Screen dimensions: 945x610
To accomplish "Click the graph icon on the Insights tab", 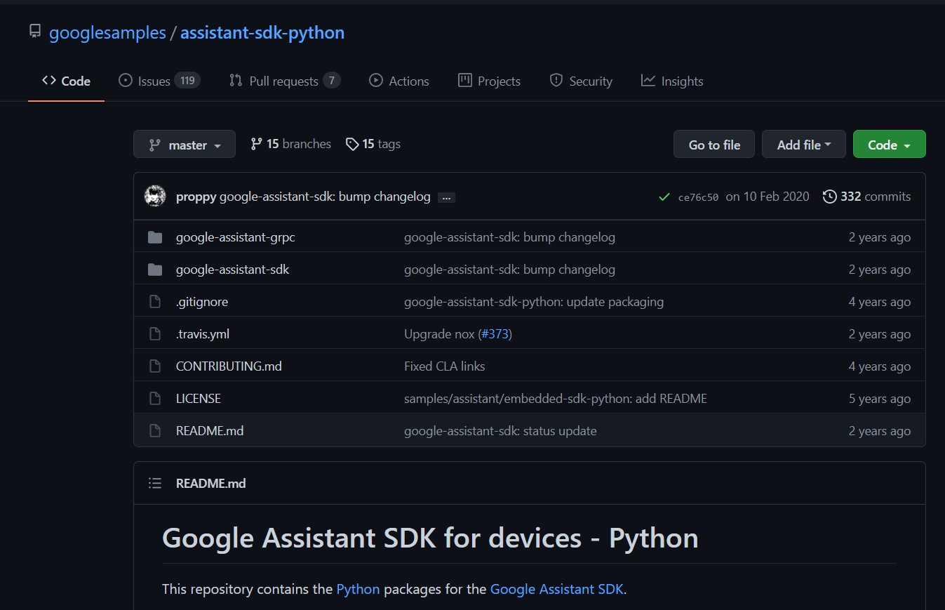I will [x=647, y=81].
